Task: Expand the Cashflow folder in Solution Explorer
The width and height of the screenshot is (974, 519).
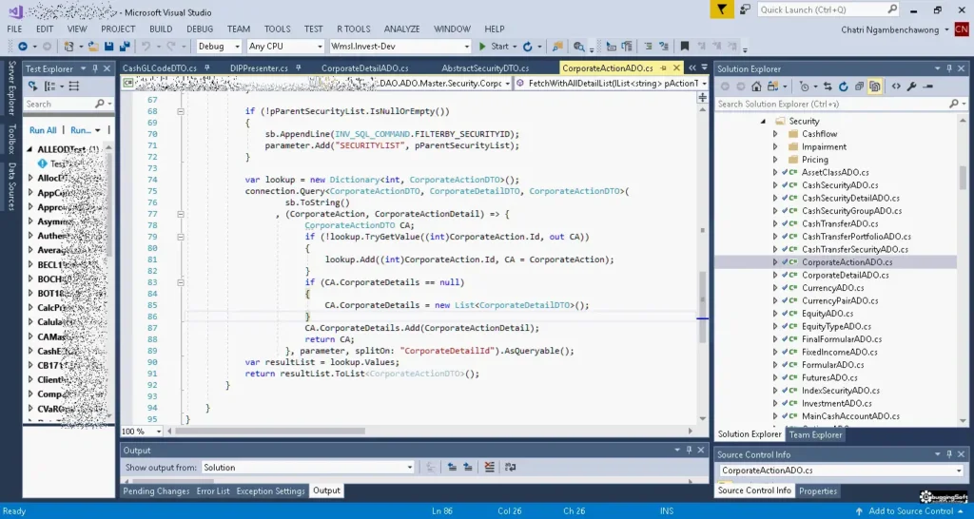Action: pyautogui.click(x=774, y=134)
